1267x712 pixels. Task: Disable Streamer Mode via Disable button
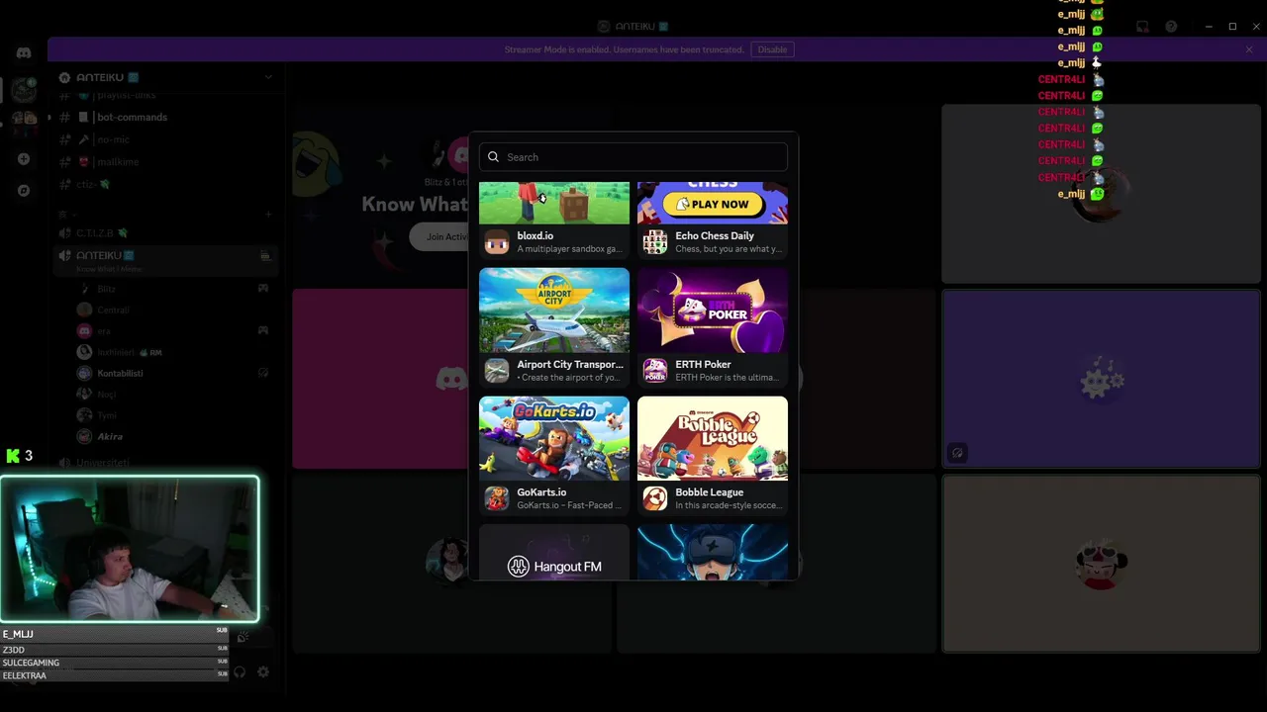[772, 49]
